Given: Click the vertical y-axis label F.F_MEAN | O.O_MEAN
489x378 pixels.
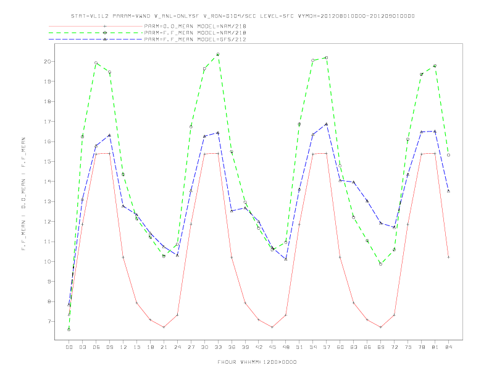Looking at the screenshot, I should [23, 194].
